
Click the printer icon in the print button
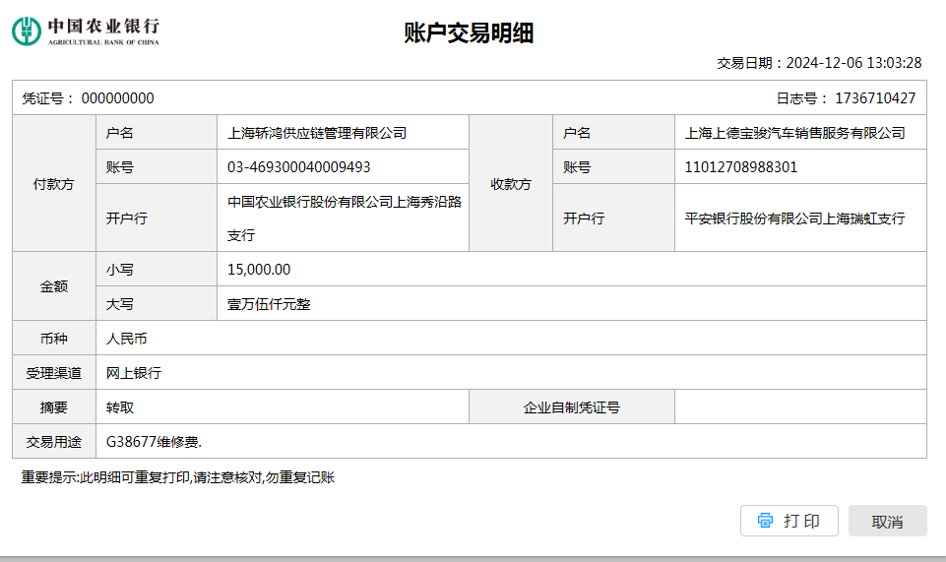pyautogui.click(x=765, y=521)
